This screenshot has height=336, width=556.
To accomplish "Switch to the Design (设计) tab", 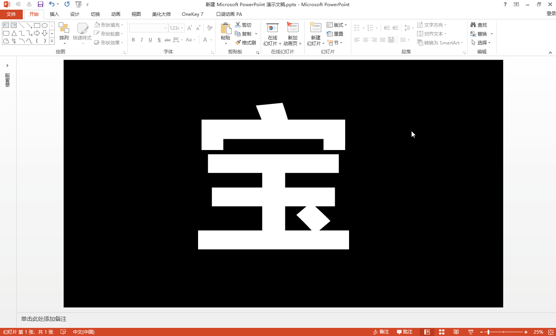I will pyautogui.click(x=75, y=14).
